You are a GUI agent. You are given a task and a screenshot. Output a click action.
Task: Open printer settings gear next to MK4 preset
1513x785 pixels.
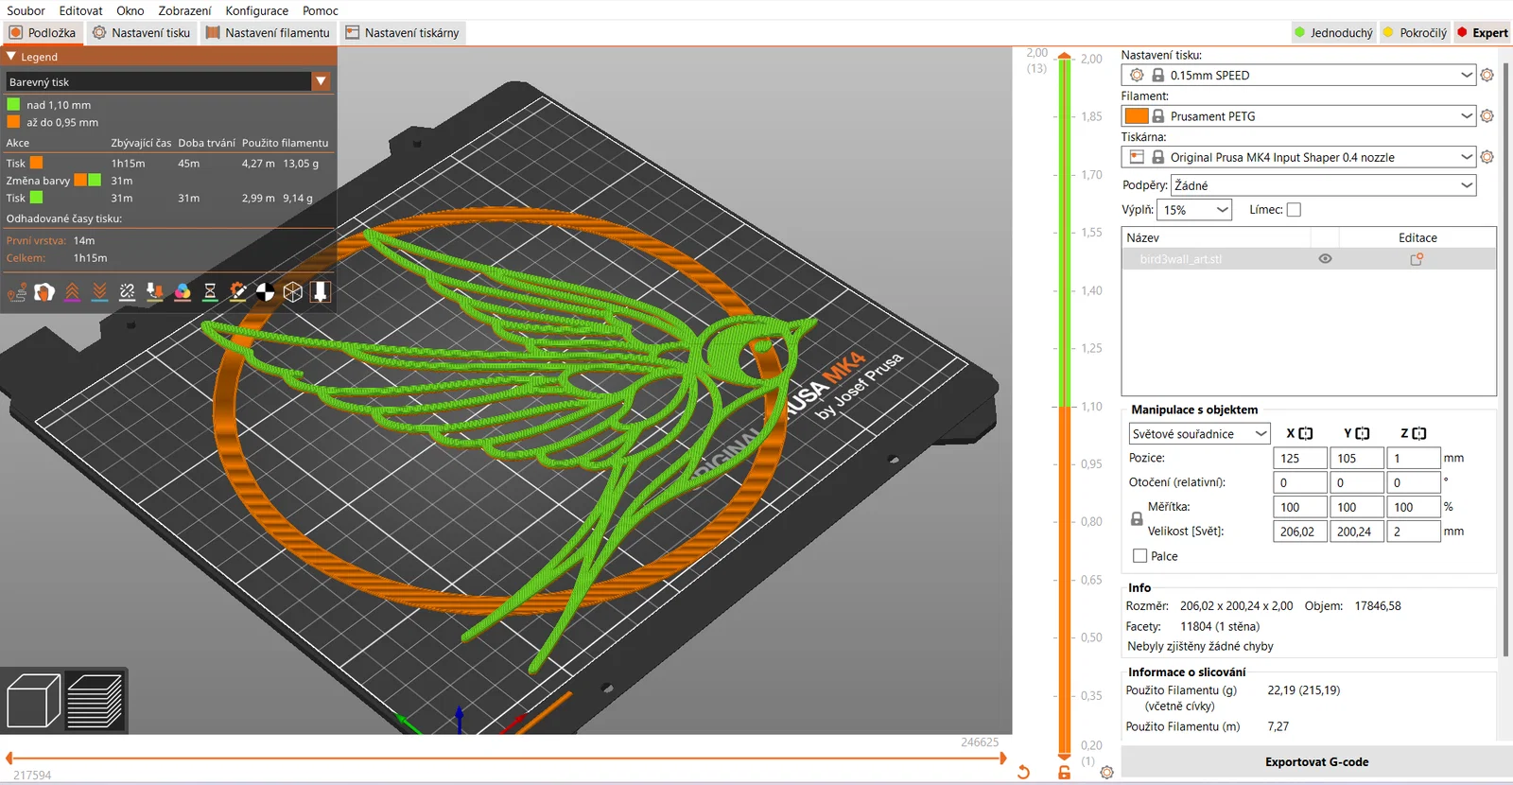tap(1487, 157)
